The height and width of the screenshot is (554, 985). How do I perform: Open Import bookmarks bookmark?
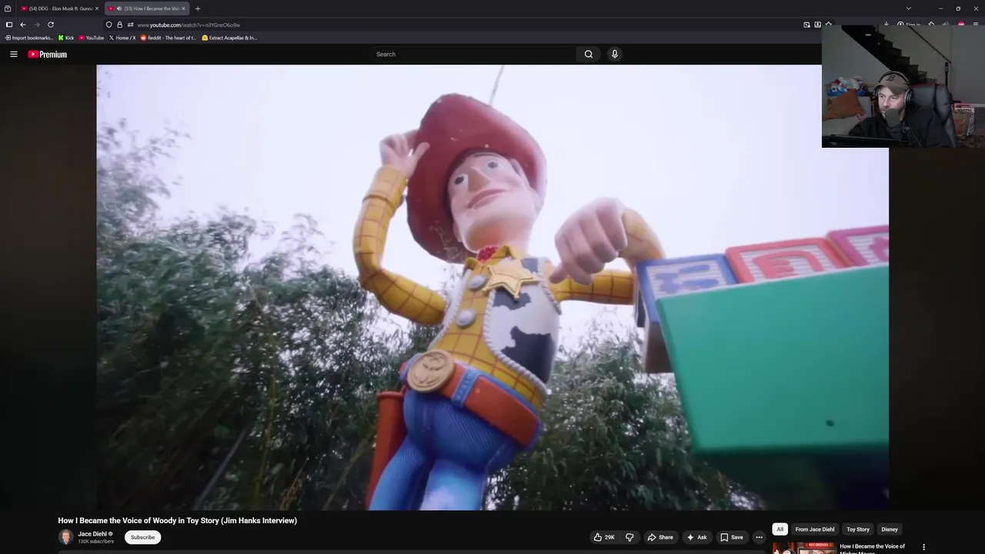pyautogui.click(x=29, y=38)
